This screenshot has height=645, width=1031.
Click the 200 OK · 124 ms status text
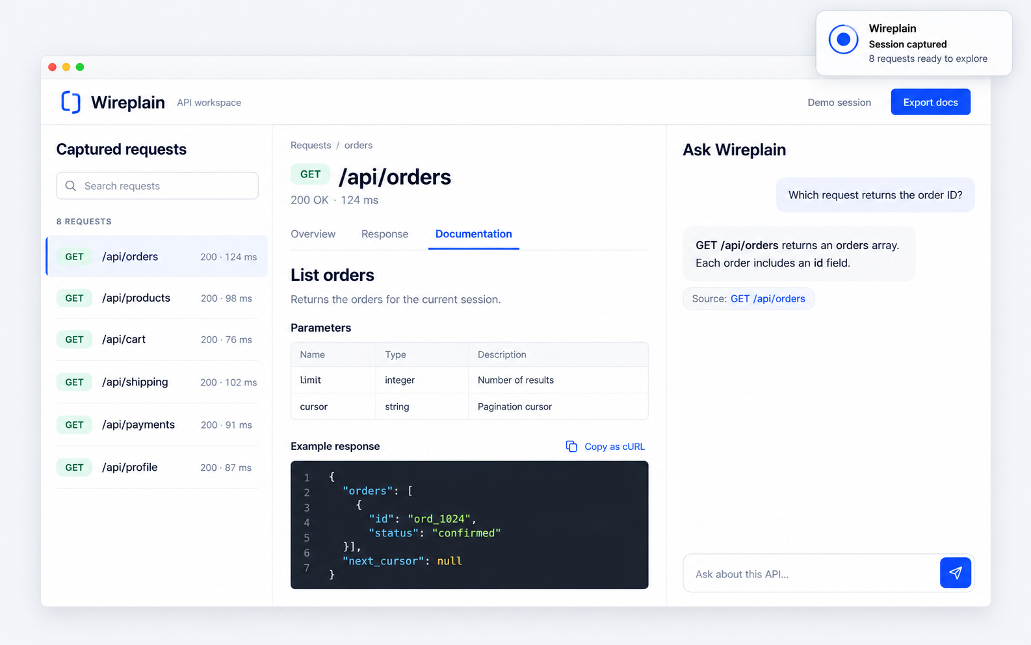click(x=334, y=200)
